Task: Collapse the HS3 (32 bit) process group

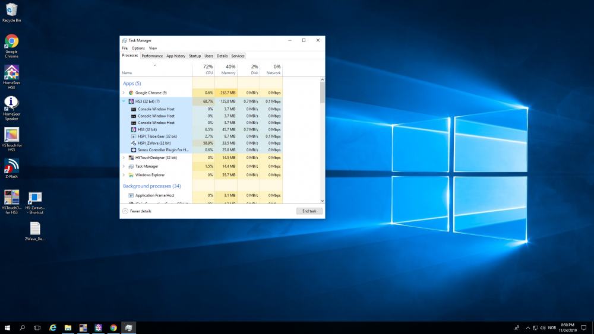Action: [x=124, y=101]
